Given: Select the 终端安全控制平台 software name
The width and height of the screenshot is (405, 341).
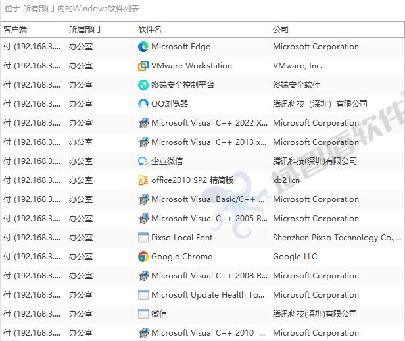Looking at the screenshot, I should (x=183, y=85).
